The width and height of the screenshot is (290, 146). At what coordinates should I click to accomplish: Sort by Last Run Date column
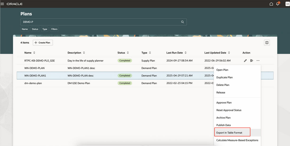(x=185, y=53)
